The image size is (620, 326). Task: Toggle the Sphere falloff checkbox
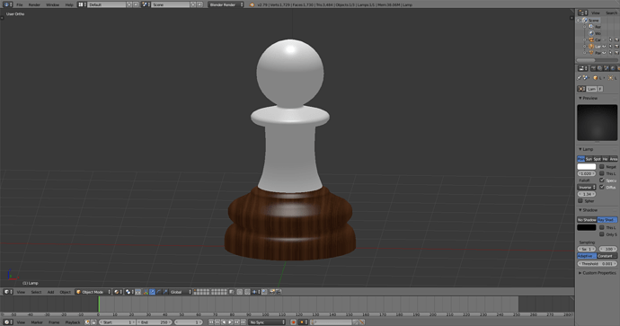pos(580,201)
